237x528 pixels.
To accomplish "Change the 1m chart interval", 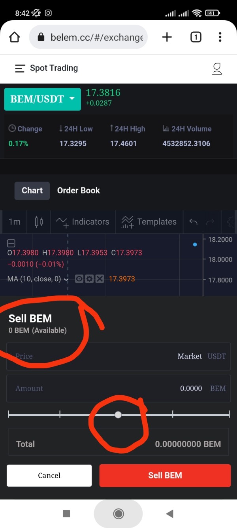I will (x=15, y=221).
